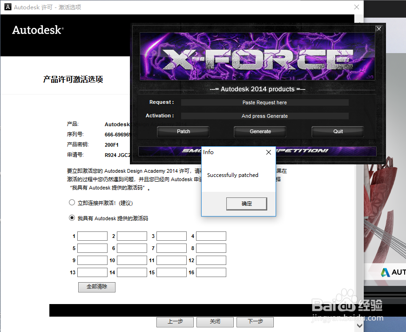This screenshot has width=406, height=332.
Task: Click the 全部清除 clear all button
Action: pyautogui.click(x=97, y=287)
